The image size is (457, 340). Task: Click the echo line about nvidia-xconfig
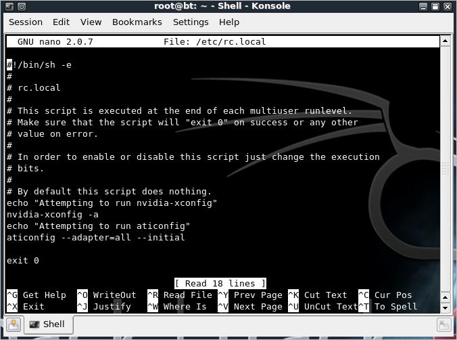pos(112,203)
